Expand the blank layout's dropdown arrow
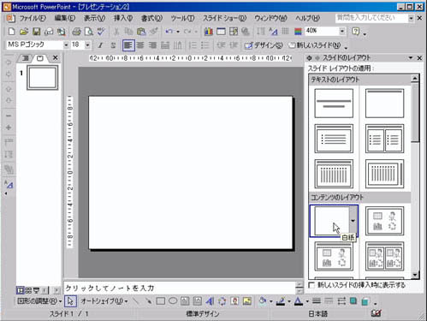Viewport: 427px width, 321px height. (353, 221)
